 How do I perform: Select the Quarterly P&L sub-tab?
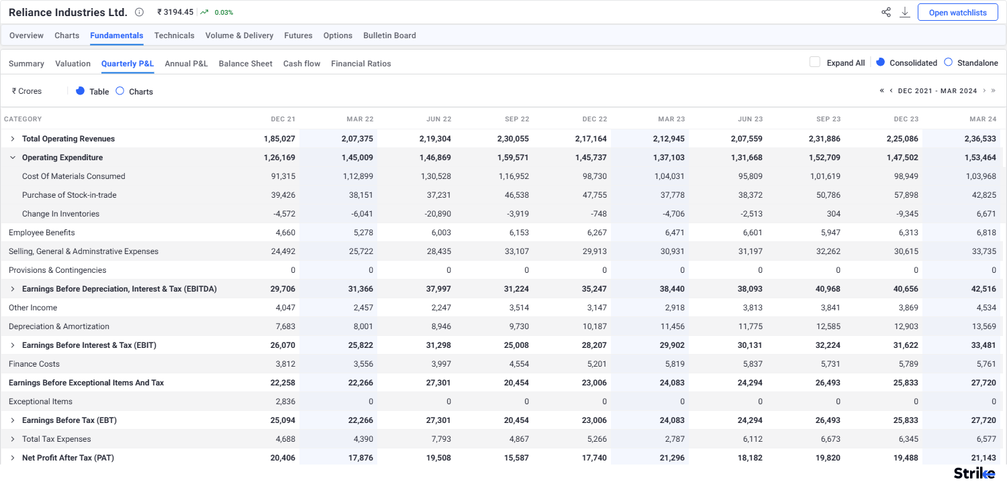click(128, 64)
